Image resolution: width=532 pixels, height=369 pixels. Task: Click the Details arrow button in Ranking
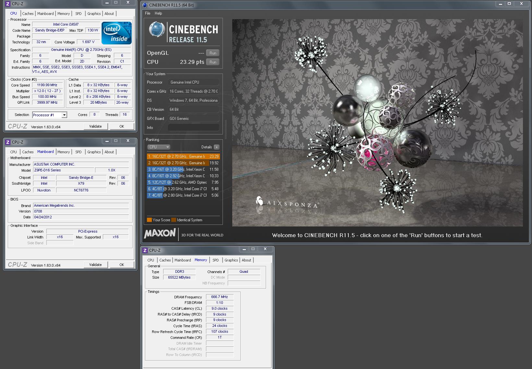tap(217, 147)
